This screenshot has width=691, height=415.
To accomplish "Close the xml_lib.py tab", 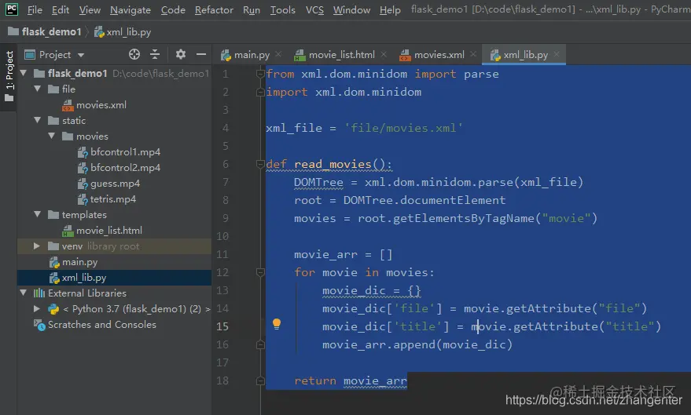I will click(x=557, y=54).
